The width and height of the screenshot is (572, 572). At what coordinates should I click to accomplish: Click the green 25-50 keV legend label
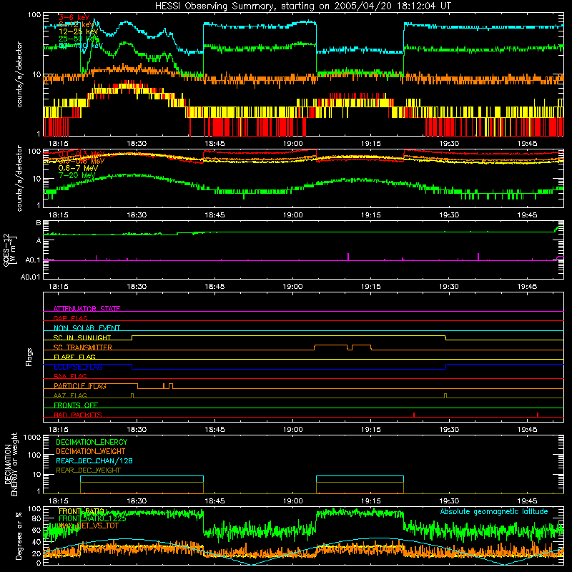click(78, 39)
